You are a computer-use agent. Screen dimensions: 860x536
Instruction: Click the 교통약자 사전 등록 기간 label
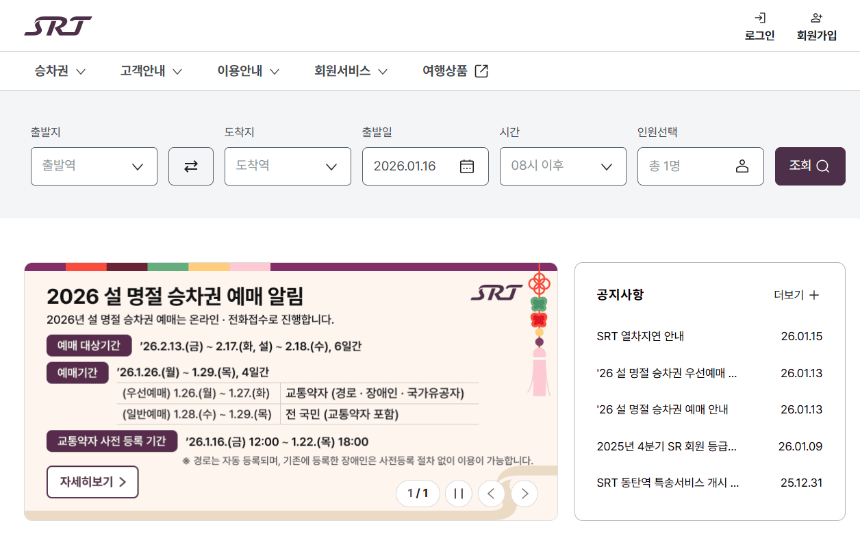coord(112,441)
